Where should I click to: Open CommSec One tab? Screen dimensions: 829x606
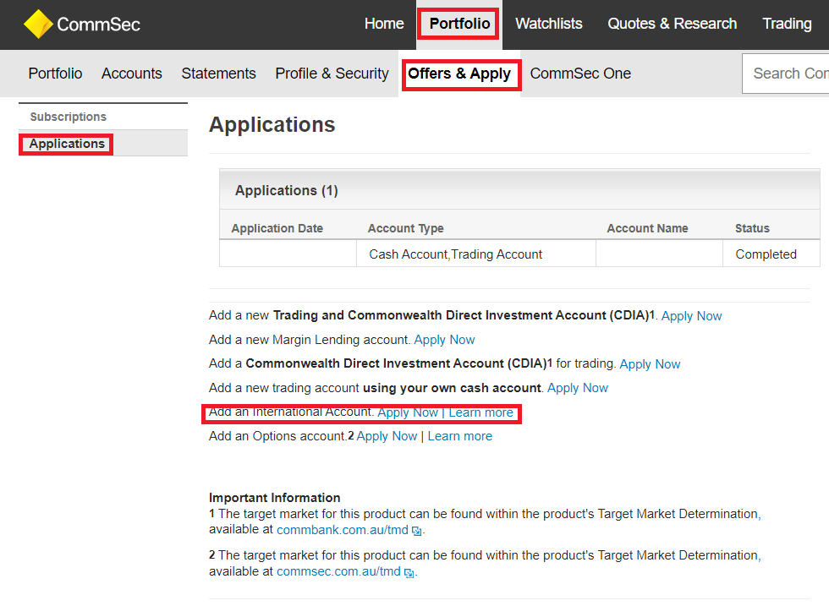click(580, 74)
